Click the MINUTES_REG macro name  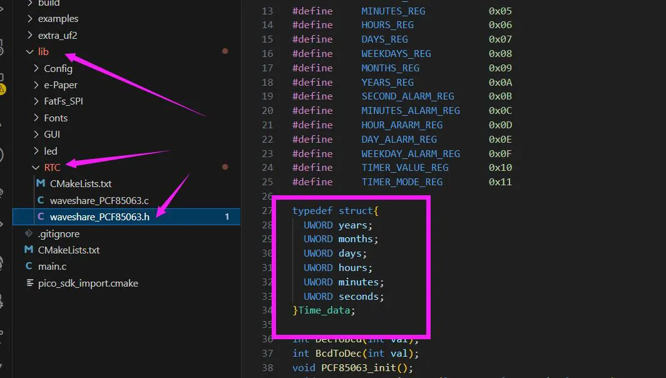coord(393,11)
